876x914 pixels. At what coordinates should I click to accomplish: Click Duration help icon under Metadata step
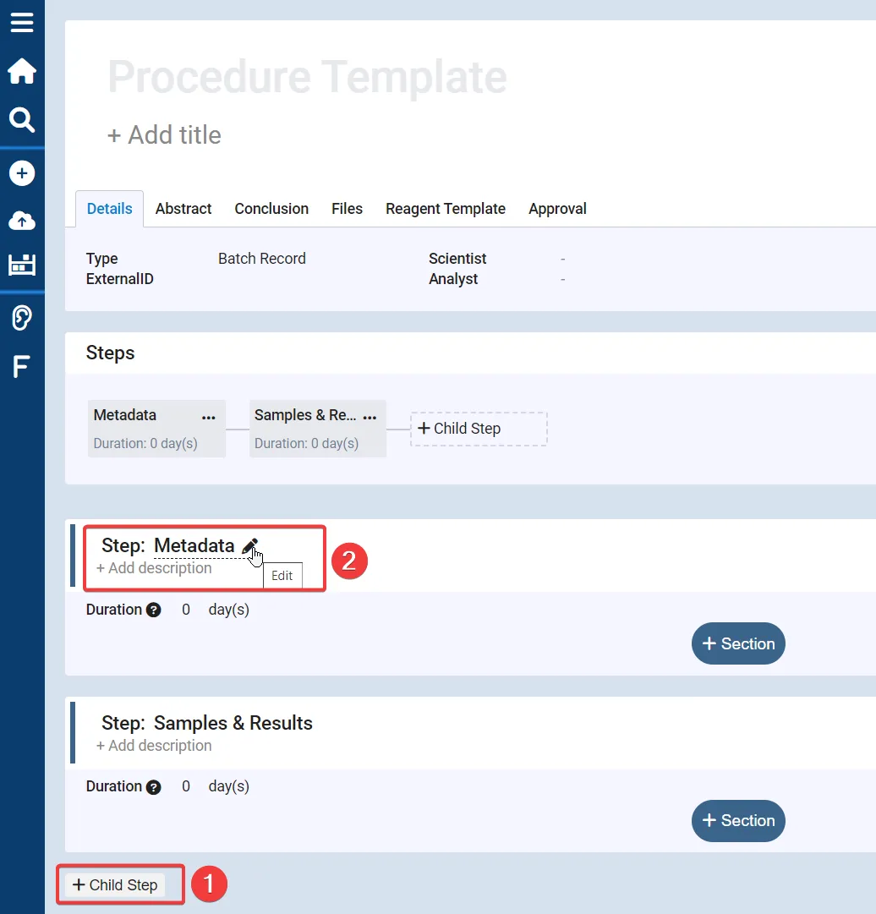click(x=153, y=610)
